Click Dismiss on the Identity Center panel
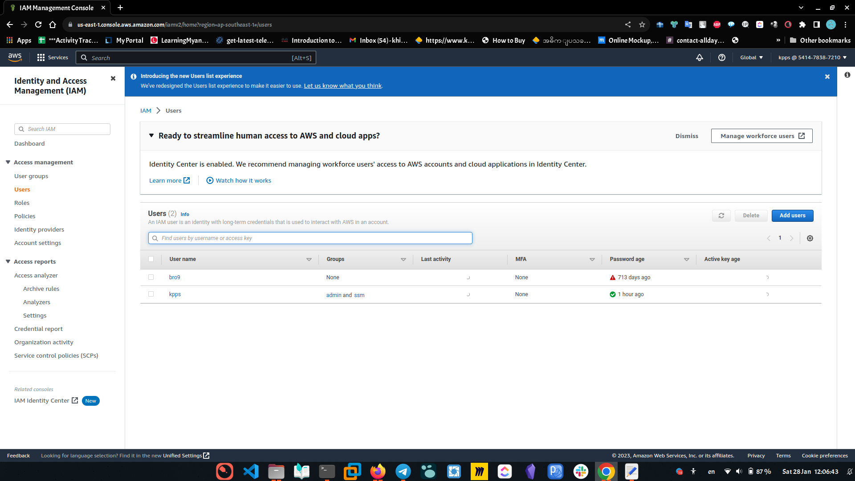This screenshot has height=481, width=855. point(687,136)
